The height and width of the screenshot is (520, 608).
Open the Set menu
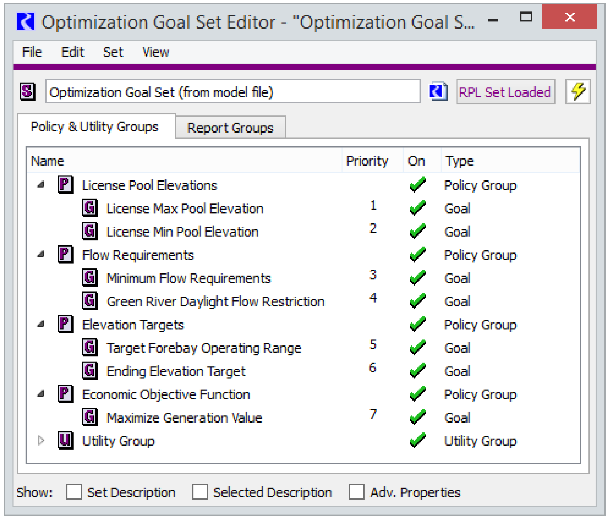click(x=113, y=52)
